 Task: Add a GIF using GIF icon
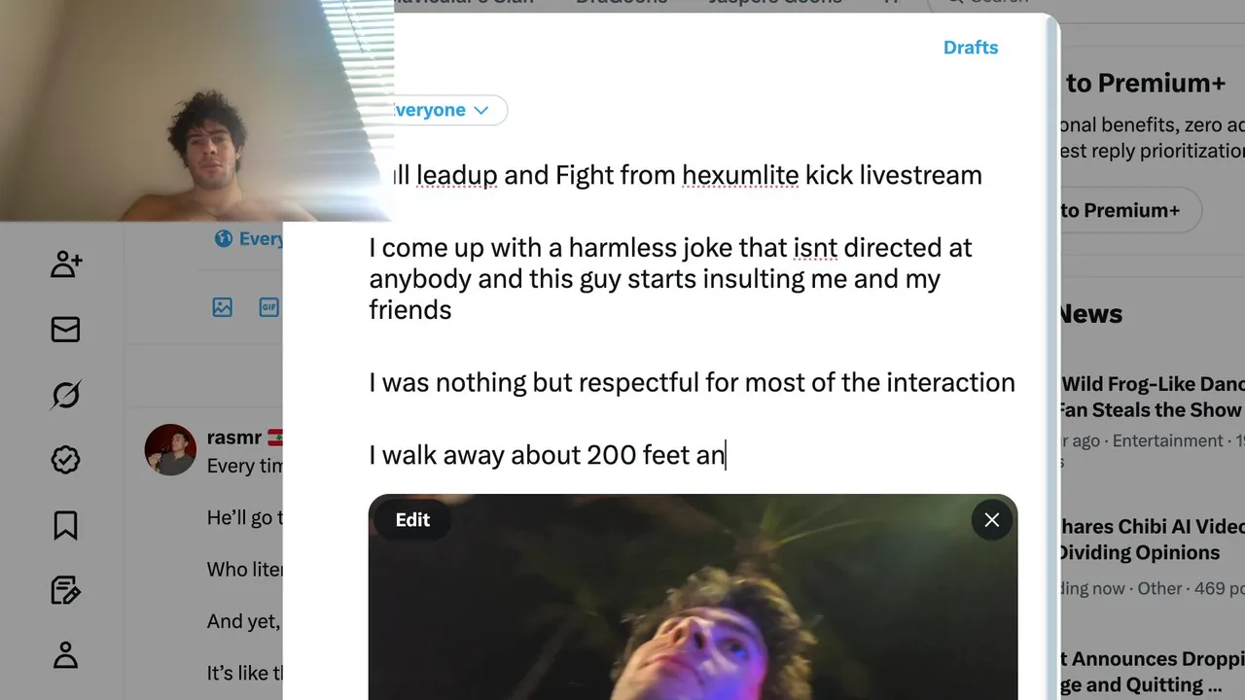click(269, 307)
